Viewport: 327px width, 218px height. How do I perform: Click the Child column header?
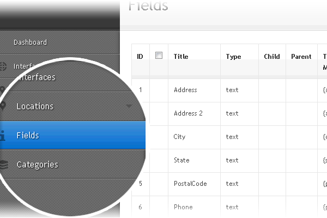coord(272,57)
